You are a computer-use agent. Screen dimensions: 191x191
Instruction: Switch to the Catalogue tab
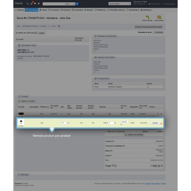click(19, 10)
